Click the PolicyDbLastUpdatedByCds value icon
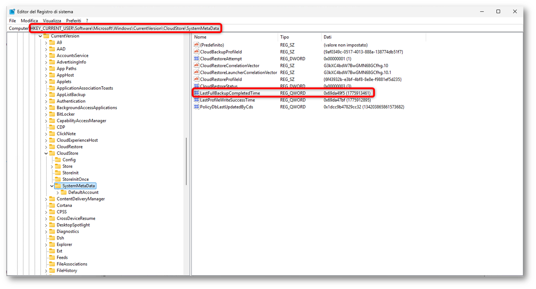The height and width of the screenshot is (289, 536). click(196, 107)
